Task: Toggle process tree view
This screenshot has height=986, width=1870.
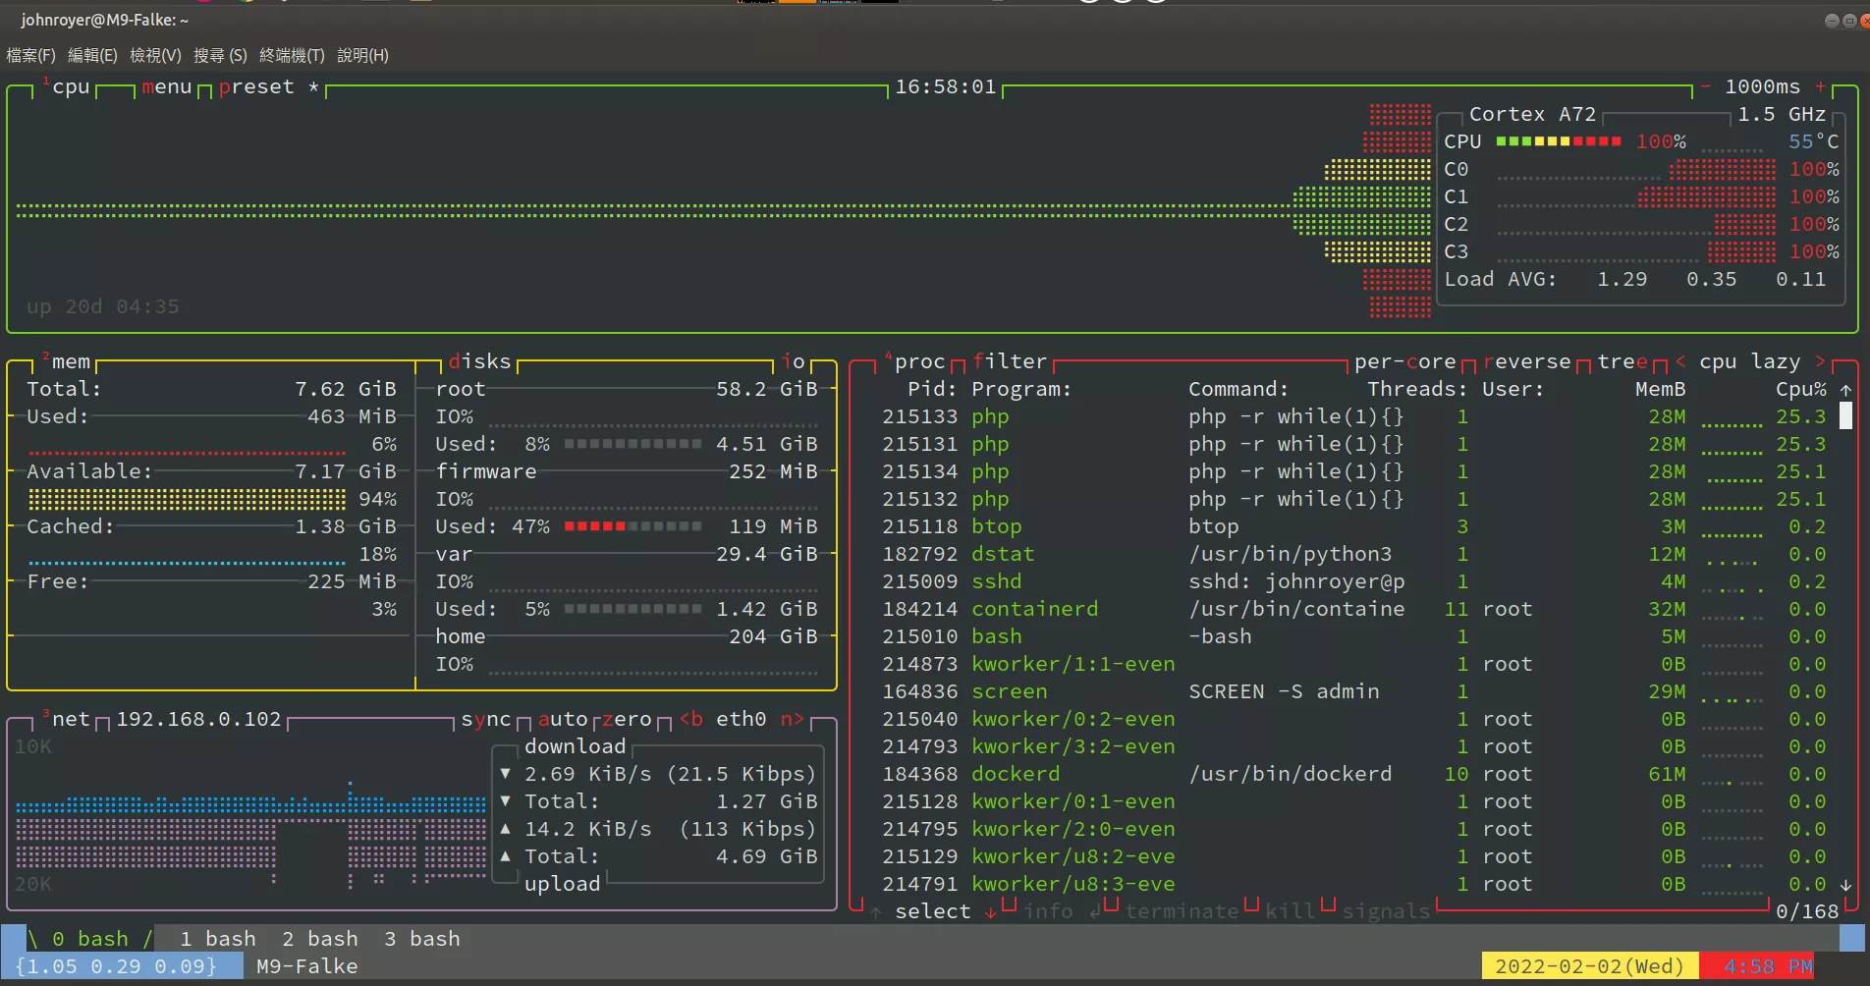Action: 1623,361
